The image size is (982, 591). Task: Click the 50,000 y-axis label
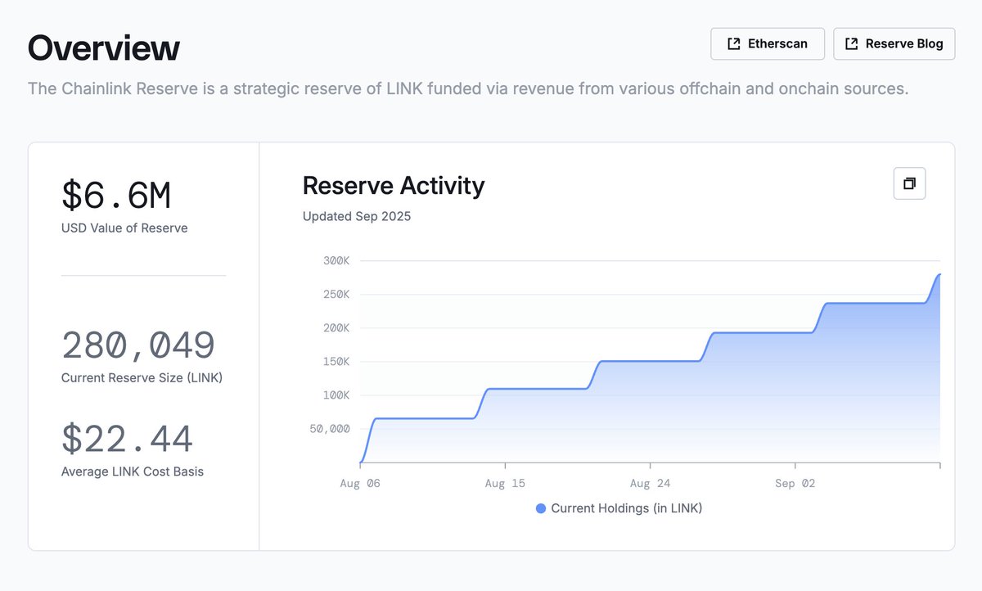coord(330,429)
